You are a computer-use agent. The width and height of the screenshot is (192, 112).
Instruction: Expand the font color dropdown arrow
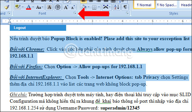[33, 7]
